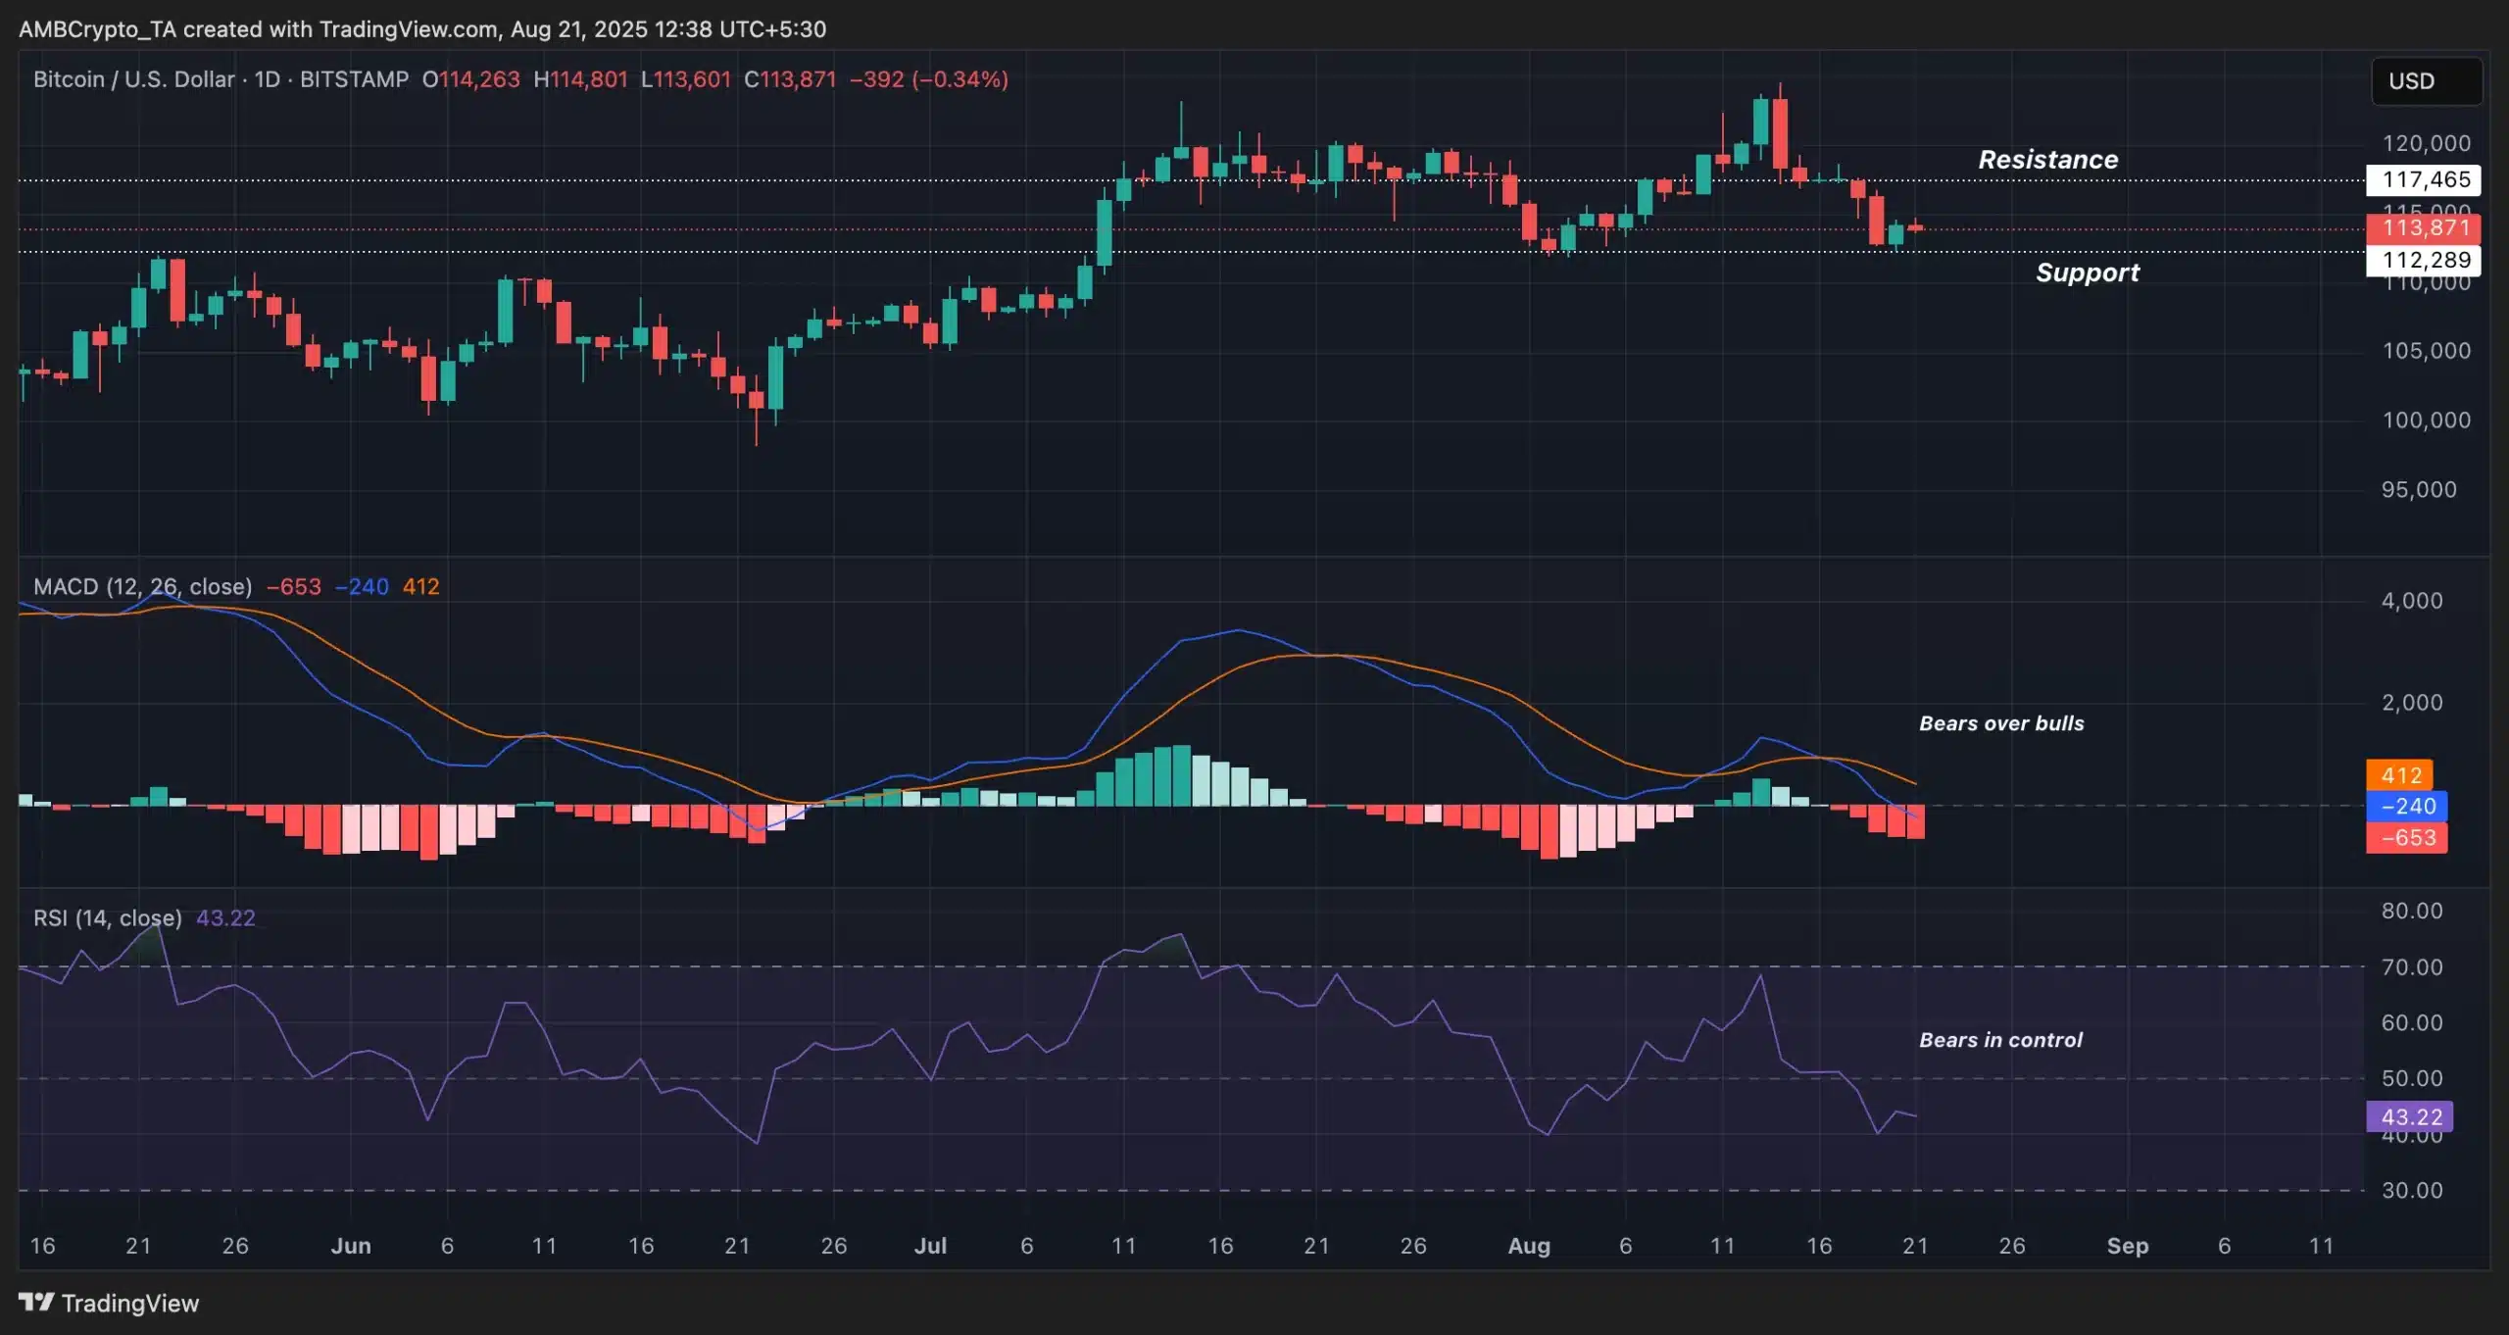Click the 1D interval label in header

[267, 79]
